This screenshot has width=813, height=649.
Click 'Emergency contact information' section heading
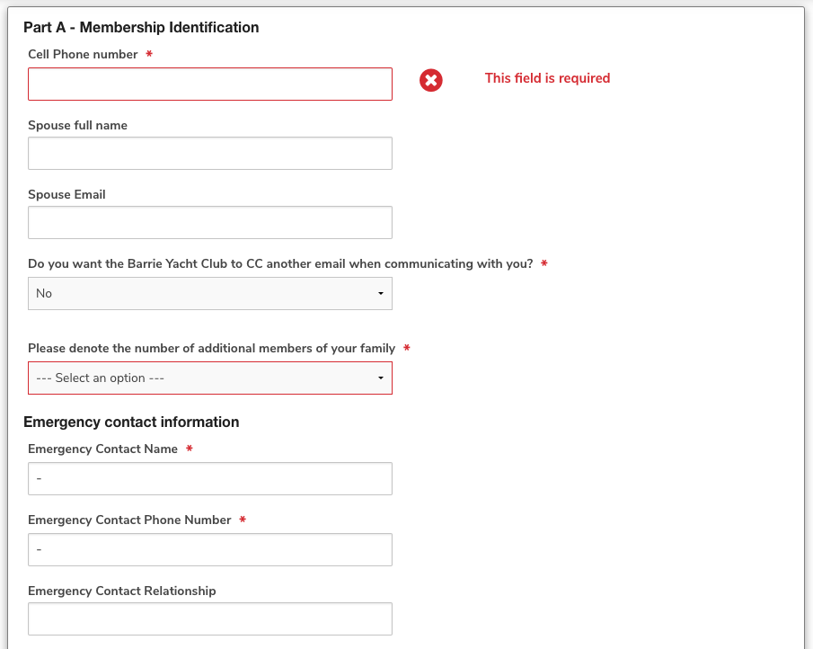(131, 422)
